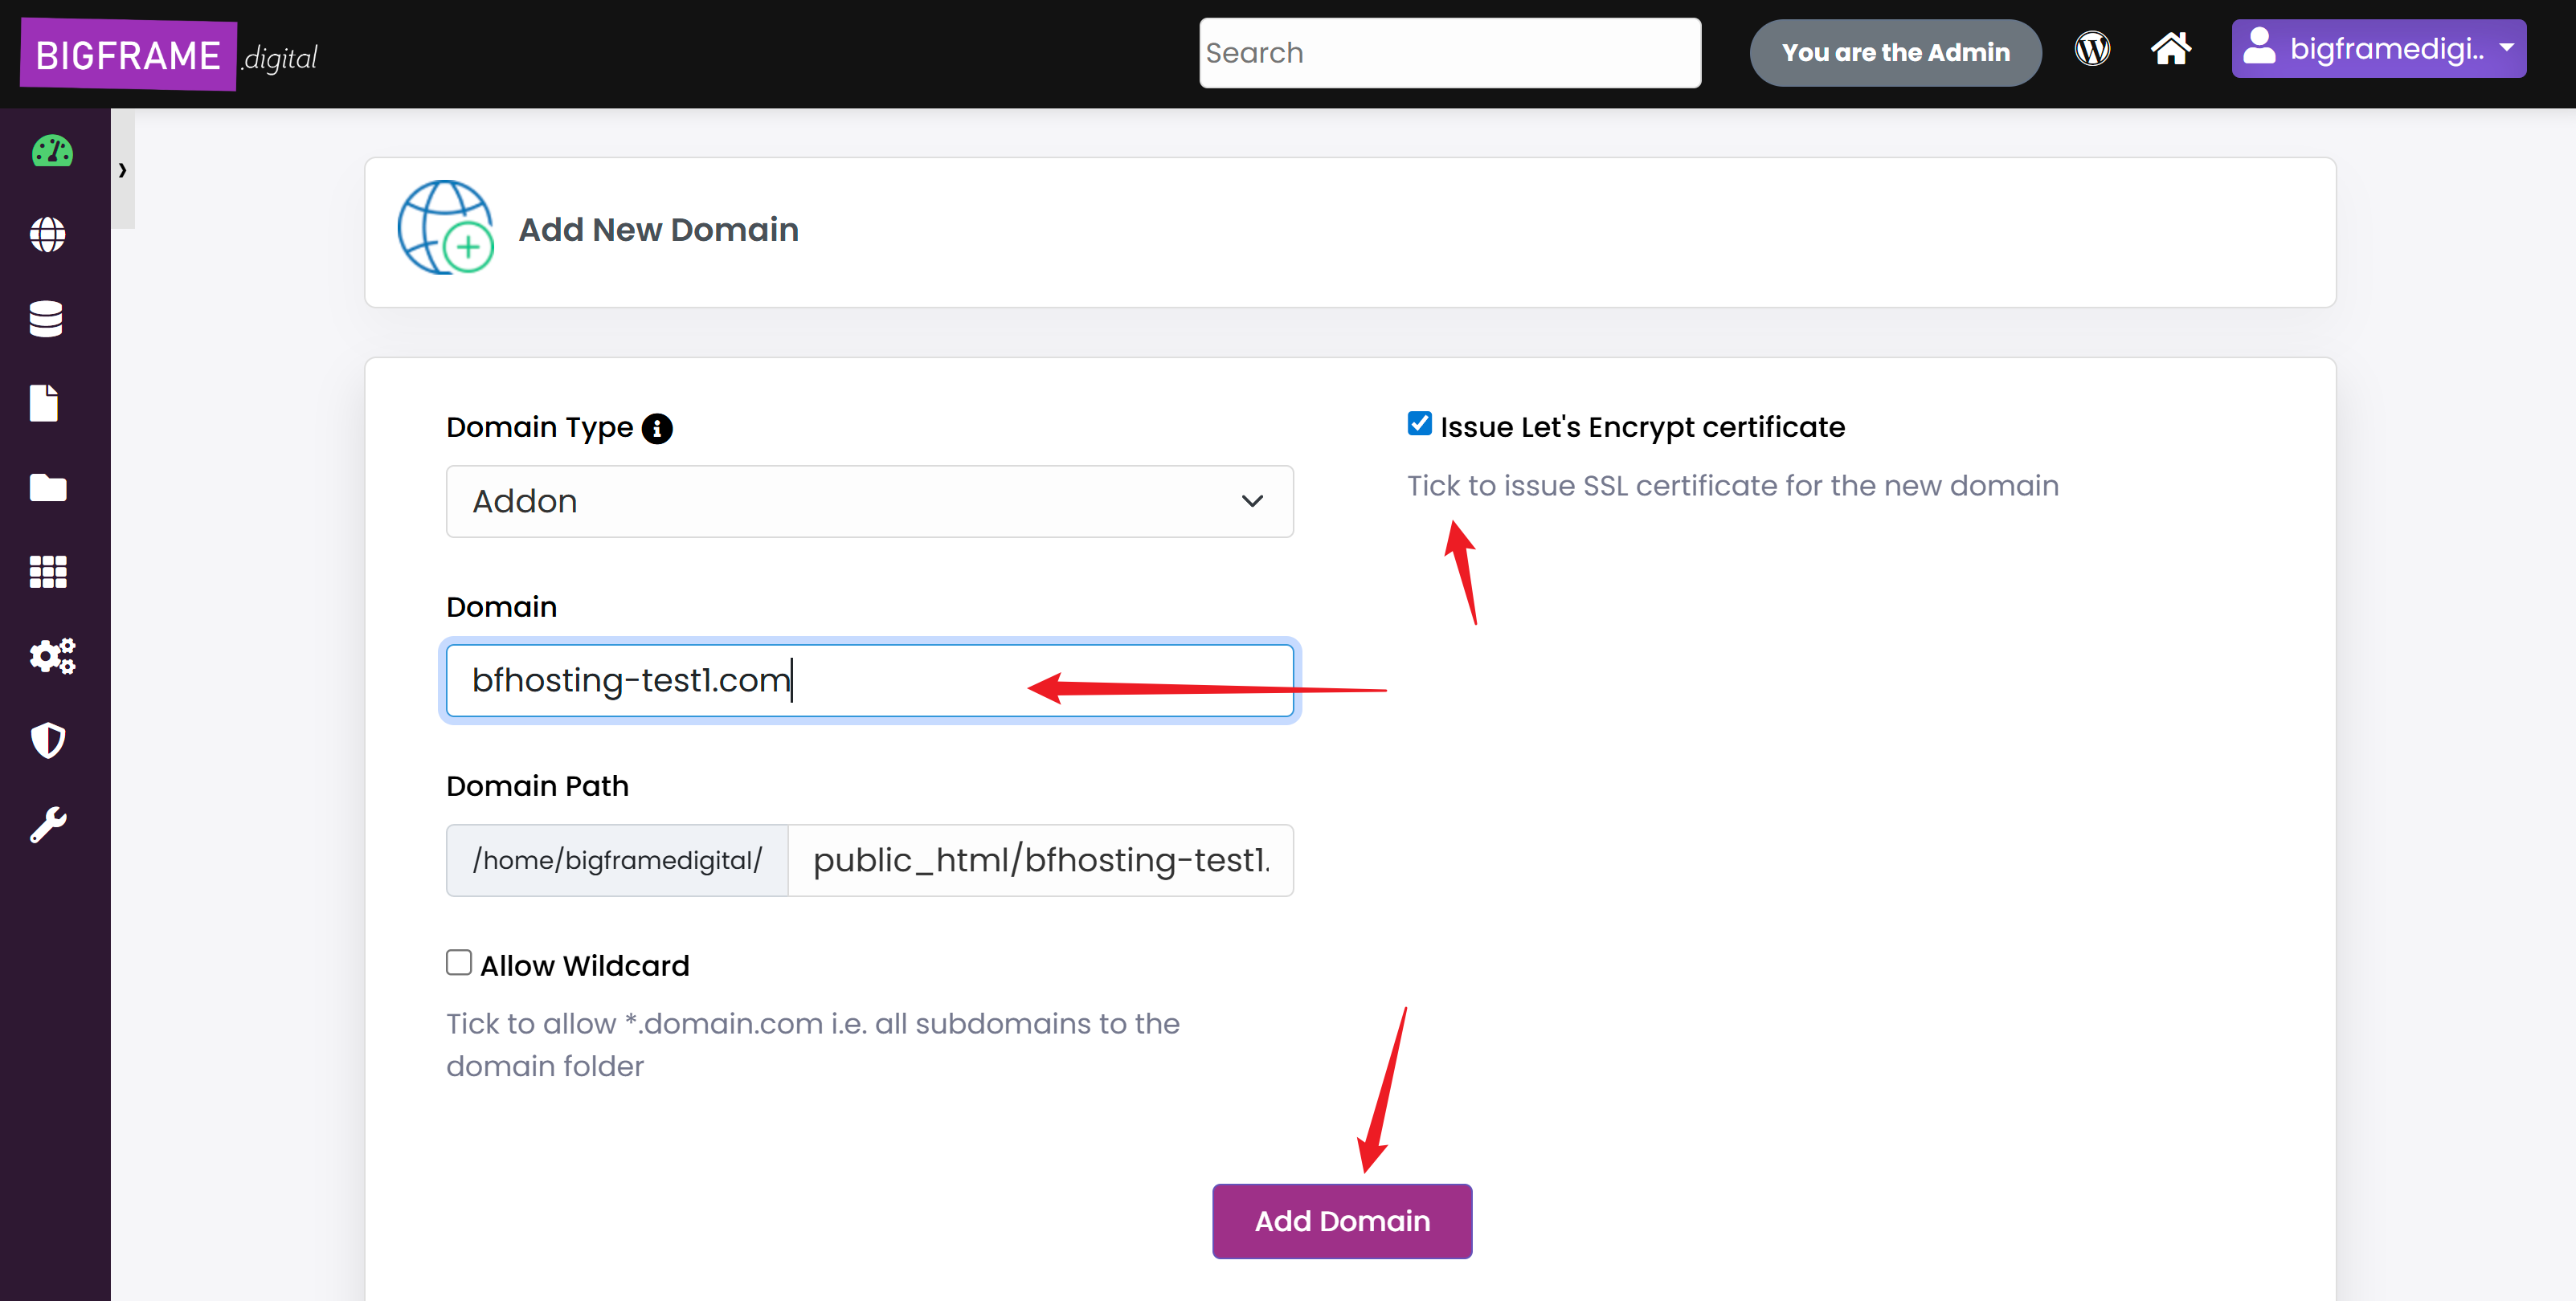Open the Databases stack icon in sidebar
Viewport: 2576px width, 1301px height.
pyautogui.click(x=46, y=319)
